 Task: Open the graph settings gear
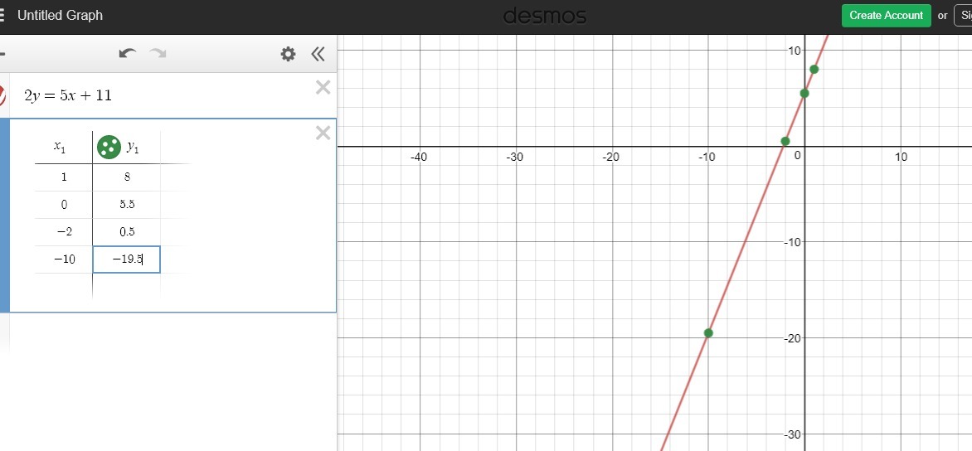tap(289, 54)
